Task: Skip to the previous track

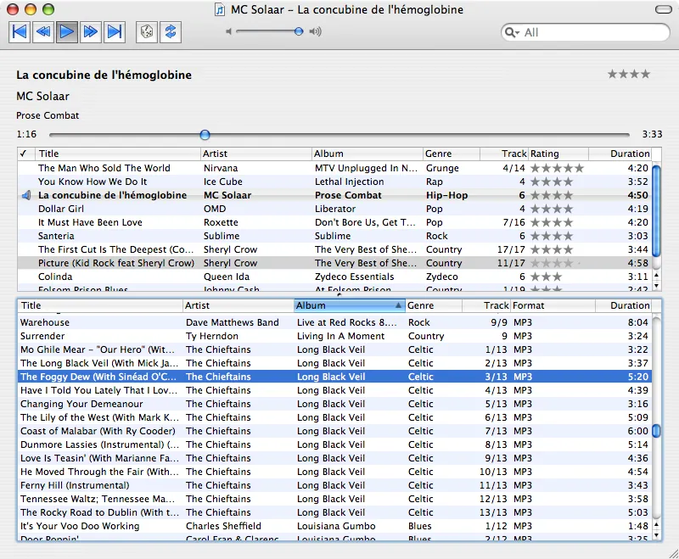Action: pos(19,32)
